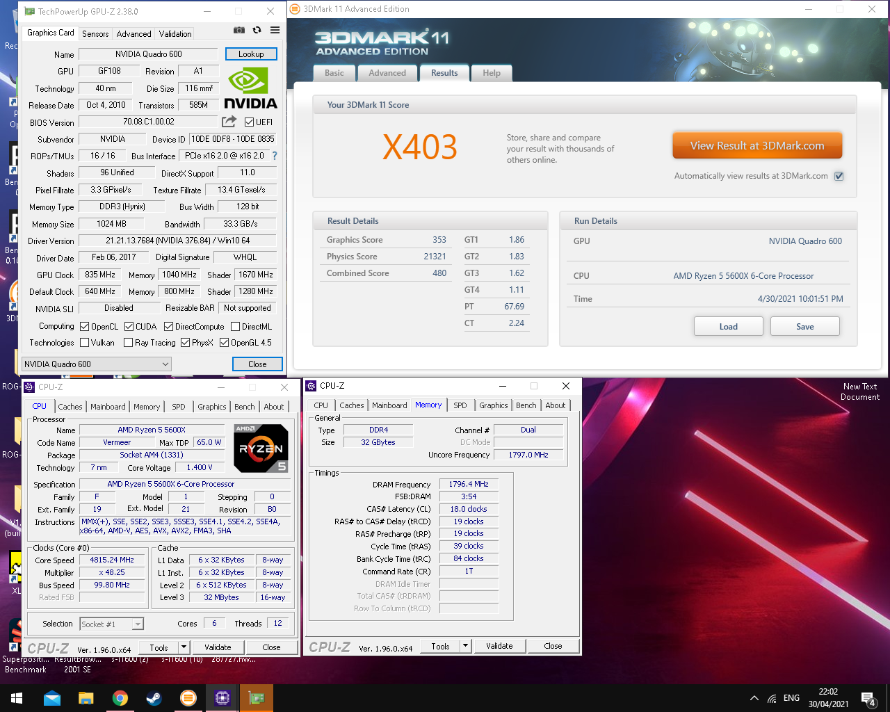Open Bench tab in left CPU-Z window
This screenshot has width=890, height=712.
tap(245, 407)
